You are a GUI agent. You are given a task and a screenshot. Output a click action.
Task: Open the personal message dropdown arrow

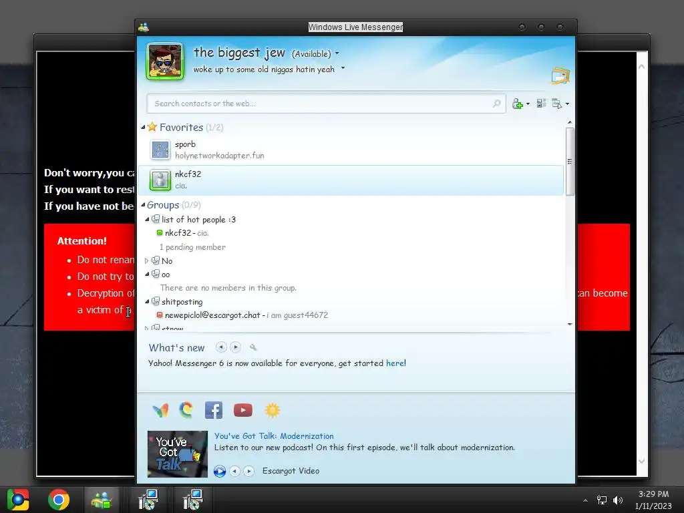coord(343,68)
